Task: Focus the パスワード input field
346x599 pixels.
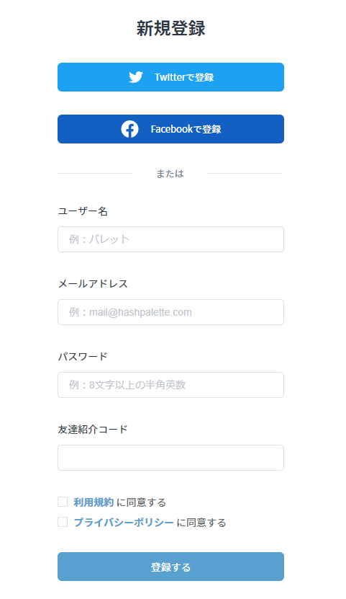Action: pos(170,385)
